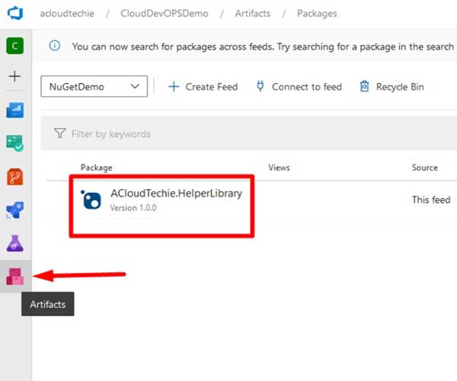Open the Boards sidebar icon

click(15, 142)
